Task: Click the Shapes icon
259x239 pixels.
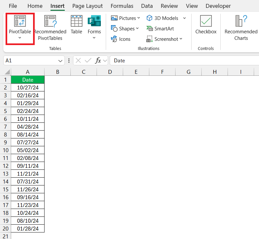Action: (114, 28)
